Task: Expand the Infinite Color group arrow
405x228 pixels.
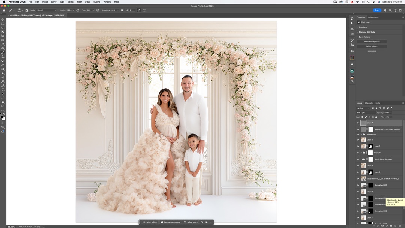Action: pyautogui.click(x=361, y=135)
